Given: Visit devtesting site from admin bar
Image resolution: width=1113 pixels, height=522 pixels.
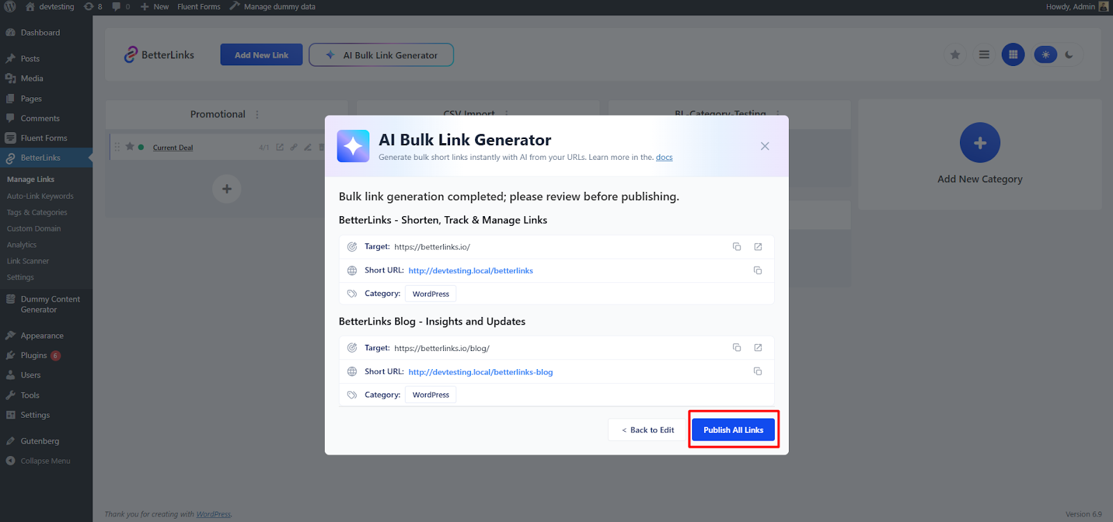Looking at the screenshot, I should pyautogui.click(x=49, y=7).
